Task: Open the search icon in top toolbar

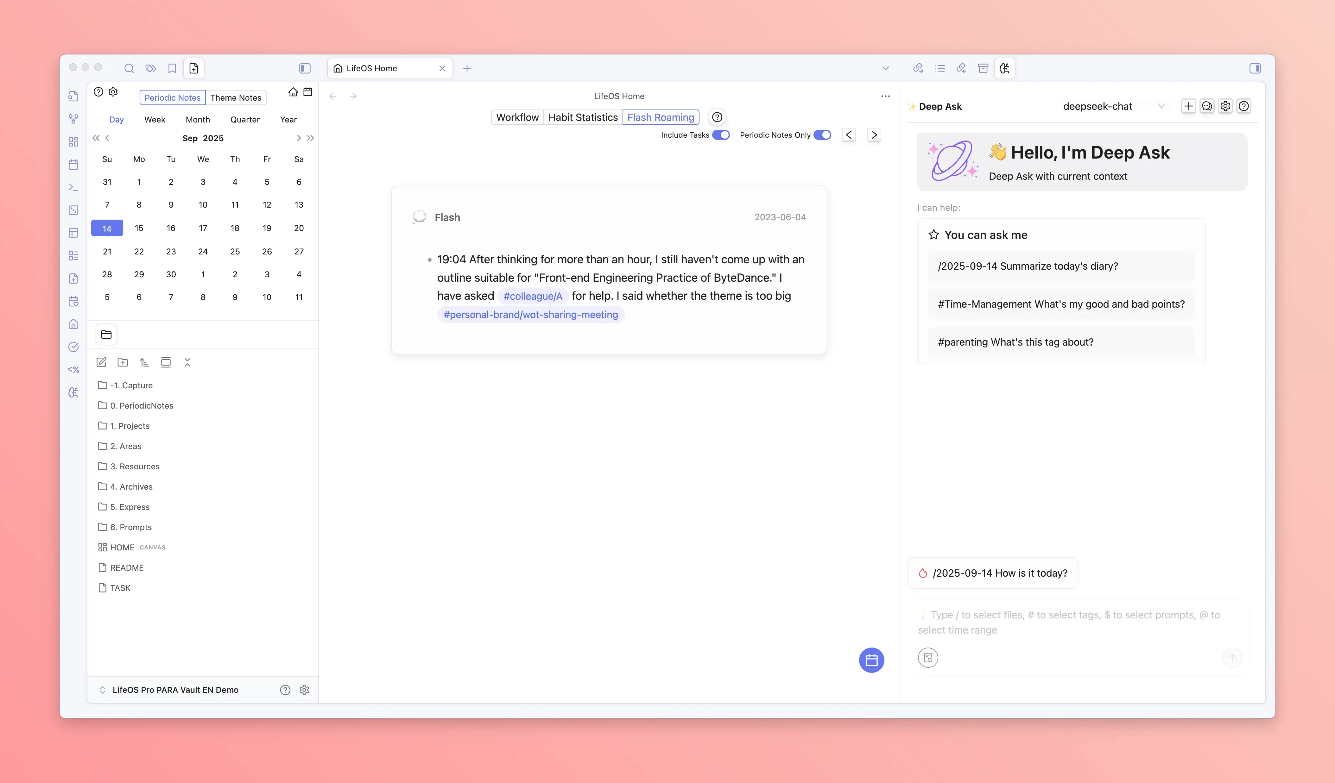Action: 129,68
